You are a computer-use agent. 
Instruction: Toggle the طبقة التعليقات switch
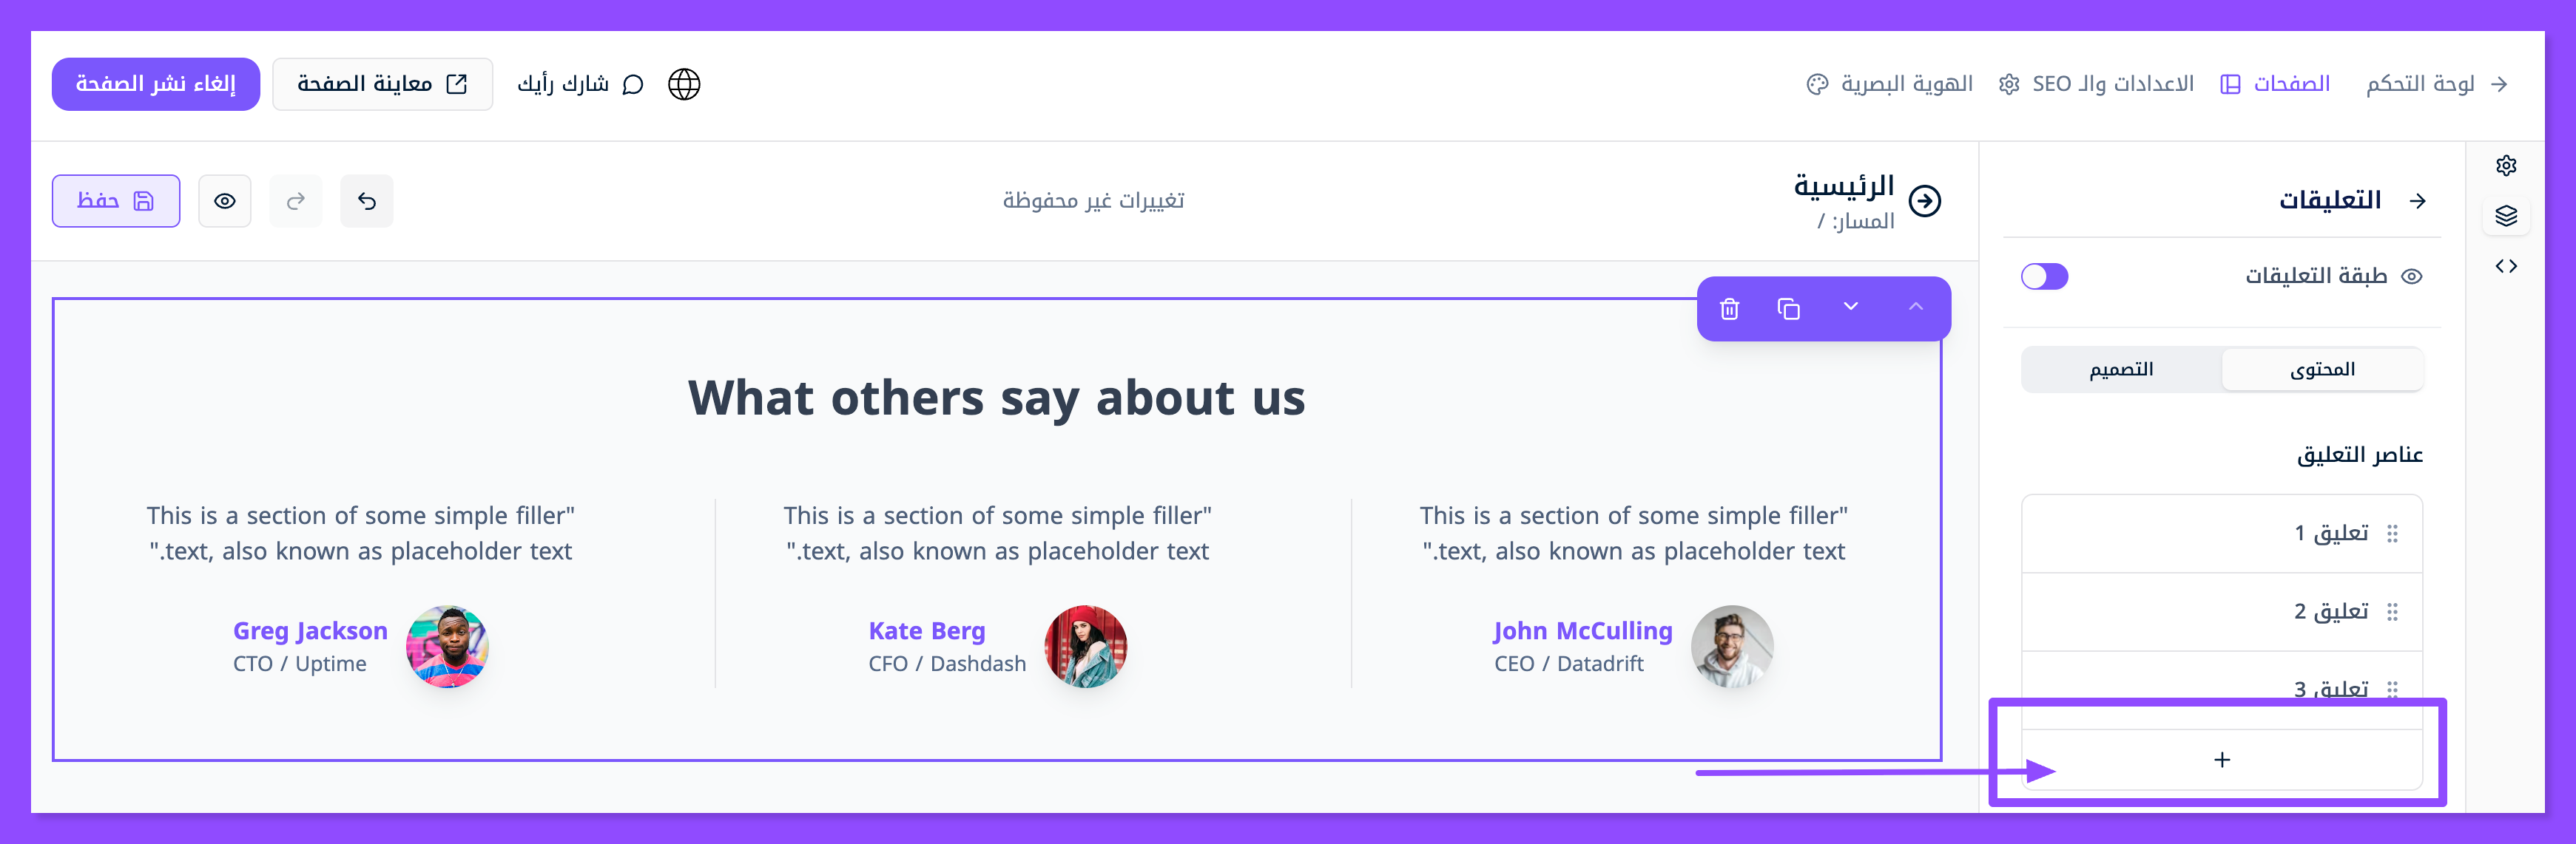(x=2044, y=276)
